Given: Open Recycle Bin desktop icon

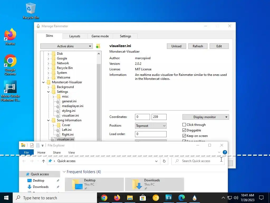Looking at the screenshot, I should (x=31, y=11).
